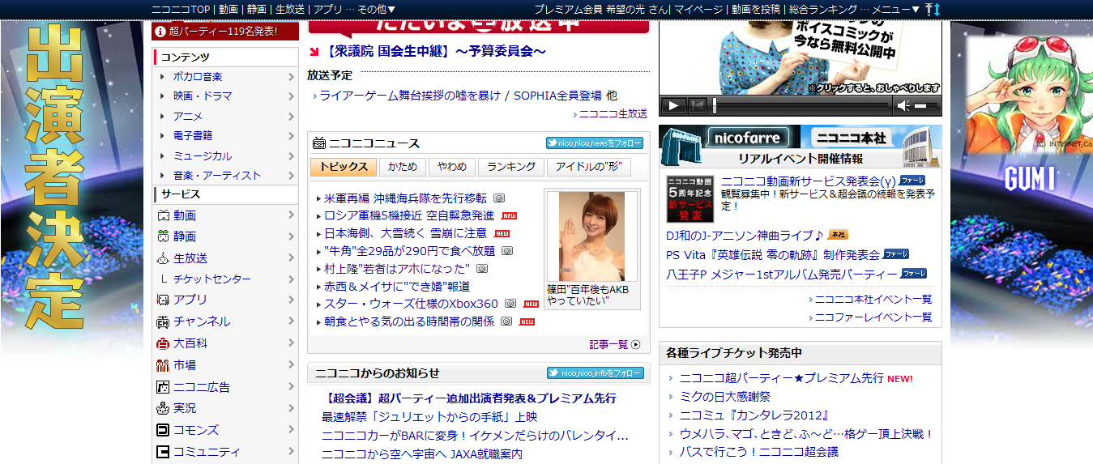The image size is (1093, 464).
Task: Click the コモンズ icon in the sidebar
Action: (x=163, y=430)
